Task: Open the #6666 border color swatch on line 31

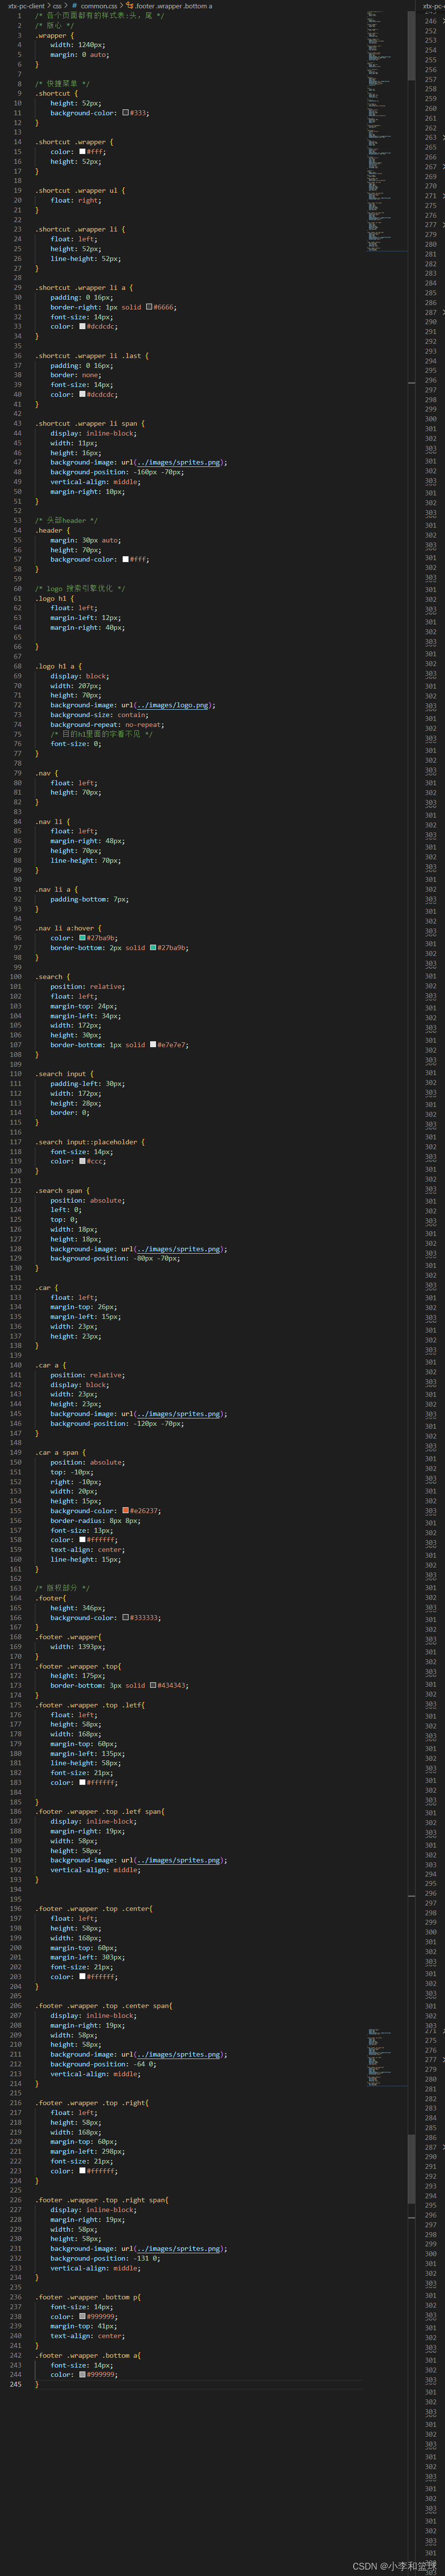Action: [x=149, y=307]
